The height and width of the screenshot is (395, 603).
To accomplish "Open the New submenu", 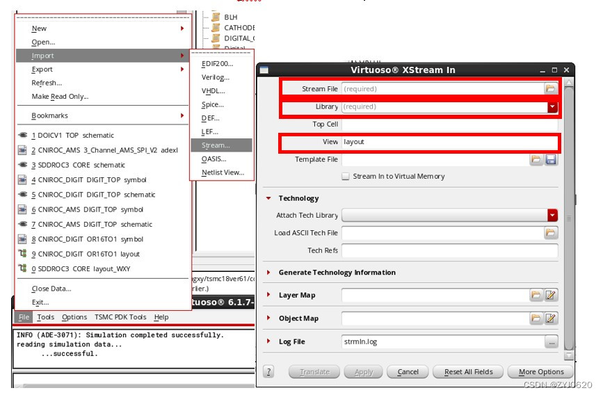I will pyautogui.click(x=102, y=29).
